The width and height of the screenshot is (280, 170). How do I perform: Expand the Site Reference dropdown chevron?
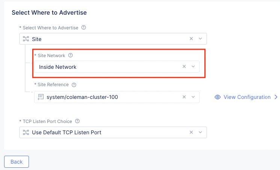point(193,97)
